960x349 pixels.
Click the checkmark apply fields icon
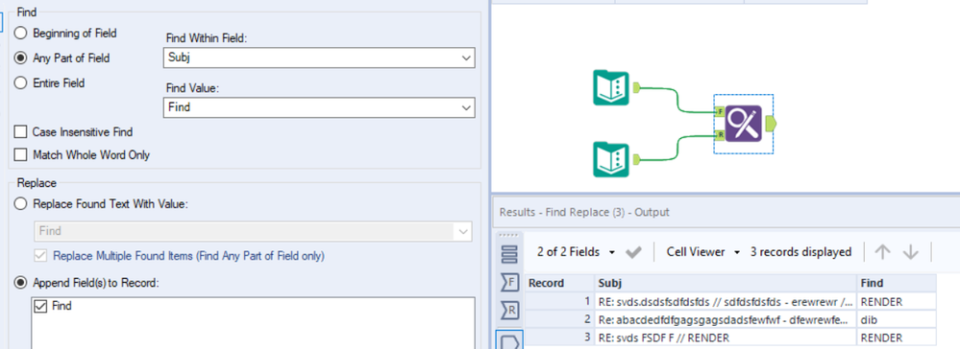point(633,252)
